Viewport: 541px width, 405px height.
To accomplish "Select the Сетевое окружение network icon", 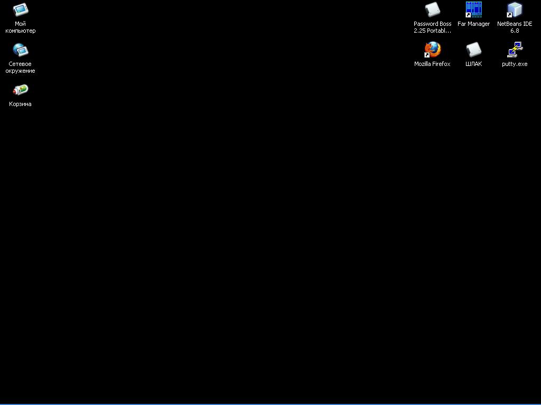I will click(x=21, y=50).
